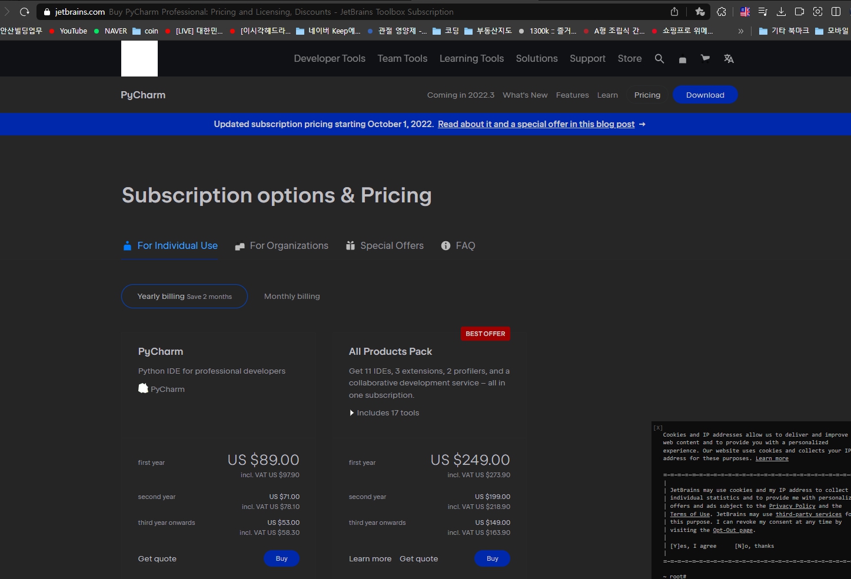Image resolution: width=851 pixels, height=579 pixels.
Task: Click the blue Download button
Action: [705, 95]
